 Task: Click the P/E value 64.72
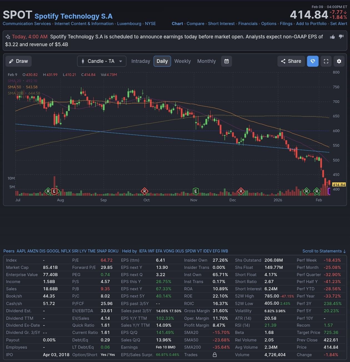click(107, 260)
